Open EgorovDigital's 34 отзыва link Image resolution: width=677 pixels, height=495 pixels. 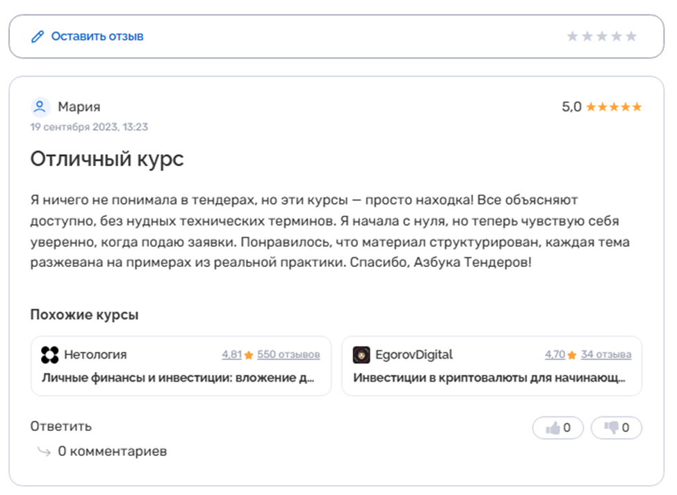click(606, 355)
